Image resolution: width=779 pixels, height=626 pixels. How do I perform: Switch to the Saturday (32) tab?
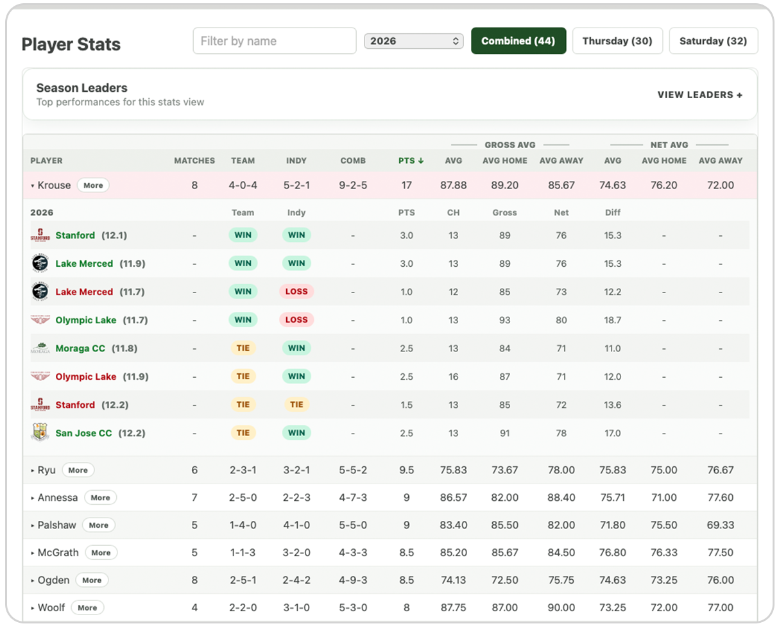[x=713, y=41]
